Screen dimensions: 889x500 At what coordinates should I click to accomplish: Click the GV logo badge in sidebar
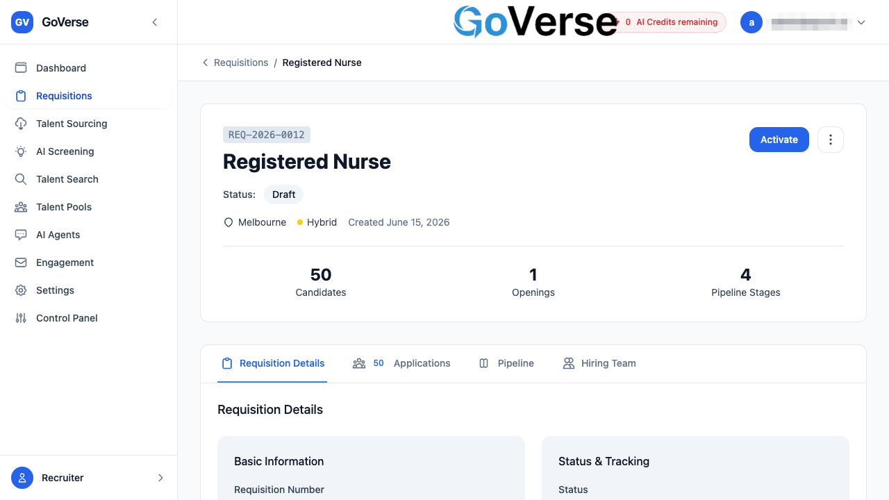tap(22, 22)
